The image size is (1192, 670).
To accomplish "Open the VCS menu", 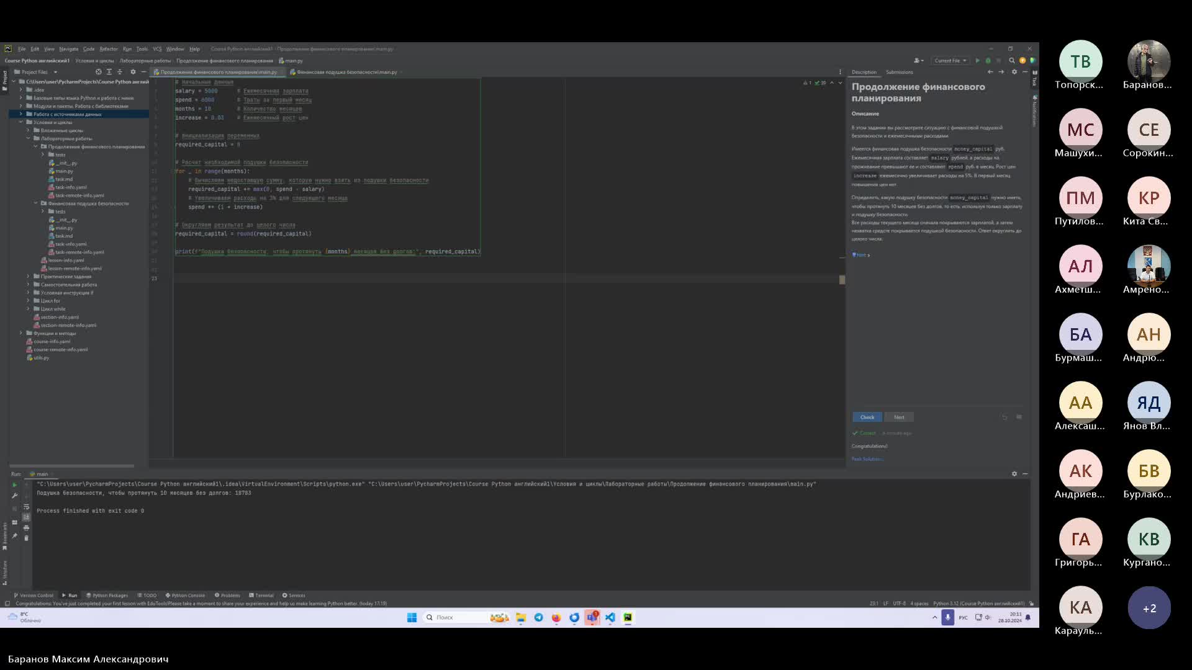I will (157, 49).
